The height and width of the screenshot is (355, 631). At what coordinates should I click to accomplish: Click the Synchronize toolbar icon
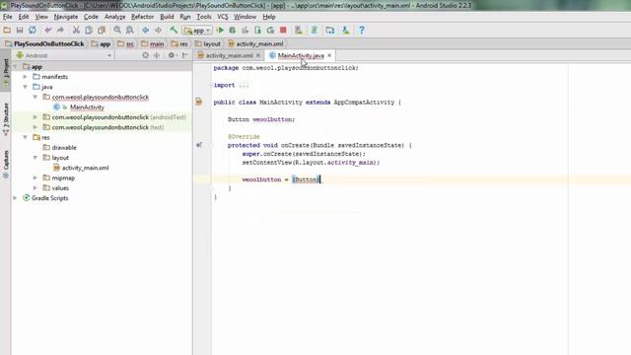pyautogui.click(x=33, y=31)
